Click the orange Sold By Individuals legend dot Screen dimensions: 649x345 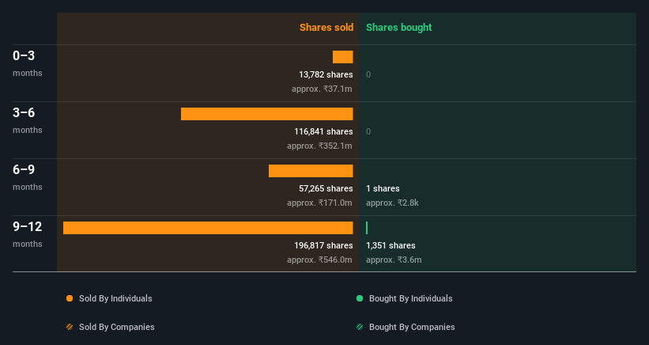point(70,298)
